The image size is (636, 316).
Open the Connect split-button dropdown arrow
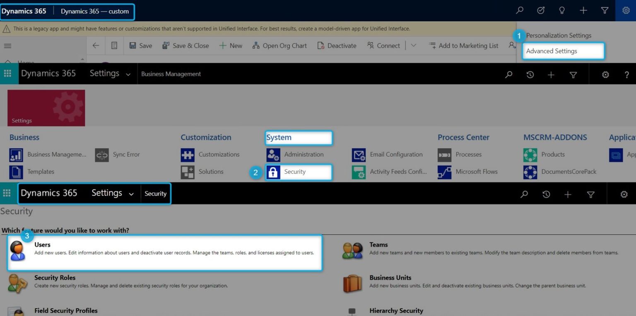[413, 45]
